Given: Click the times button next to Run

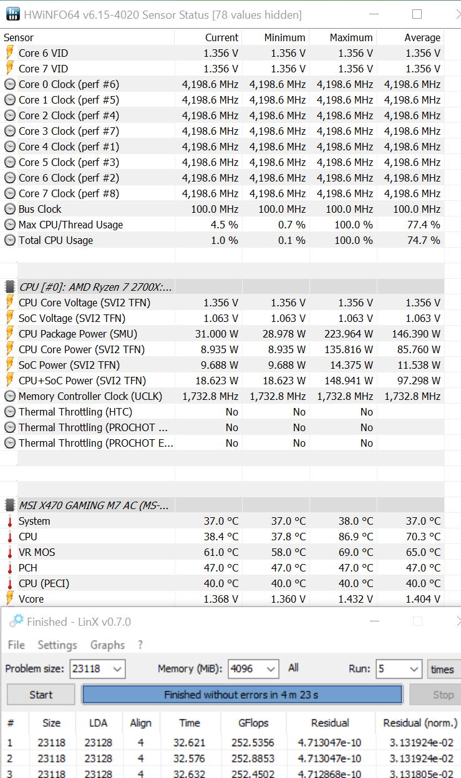Looking at the screenshot, I should tap(442, 669).
